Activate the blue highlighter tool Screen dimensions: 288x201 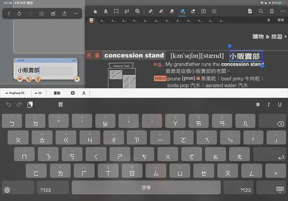[182, 11]
